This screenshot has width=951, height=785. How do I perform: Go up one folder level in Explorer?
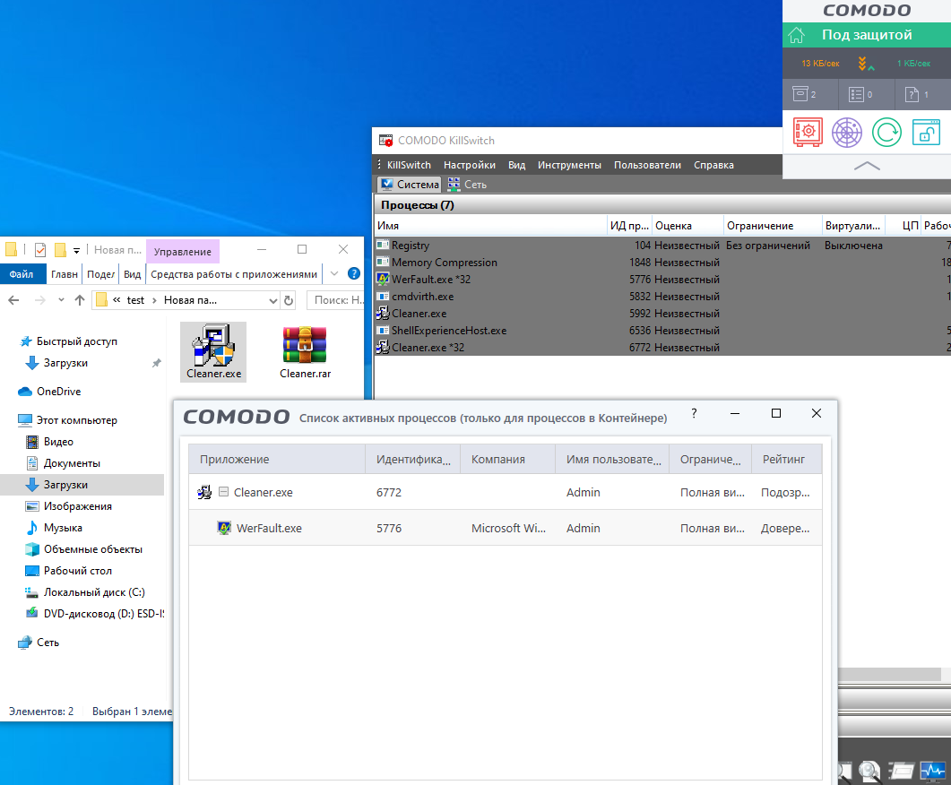[x=80, y=300]
